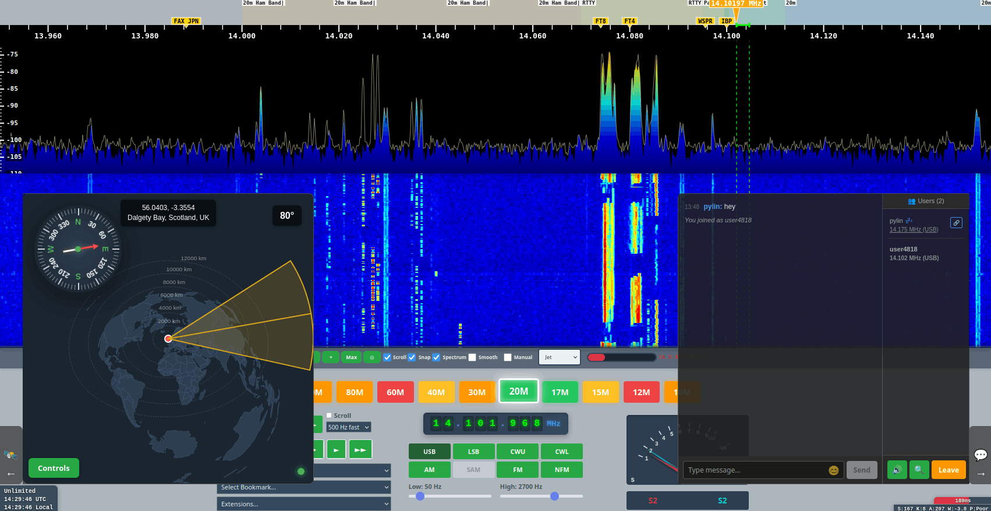Open the Jet colormap dropdown

click(560, 357)
